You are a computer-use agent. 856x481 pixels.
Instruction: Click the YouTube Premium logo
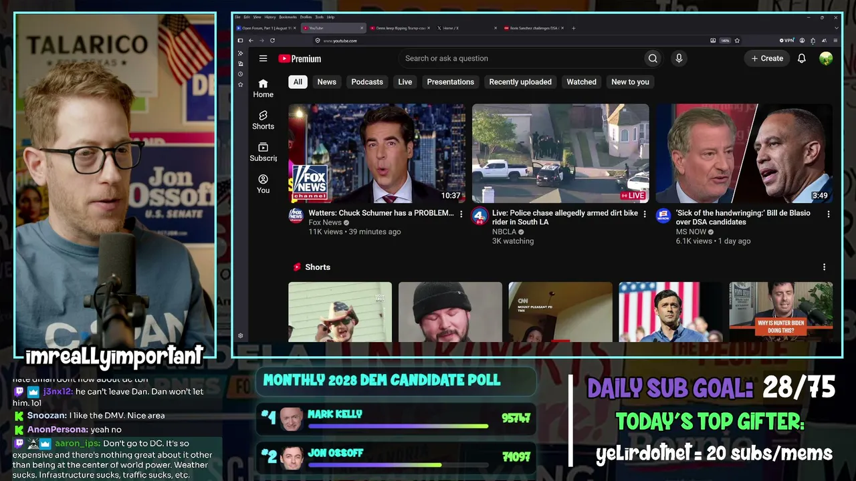pos(300,59)
